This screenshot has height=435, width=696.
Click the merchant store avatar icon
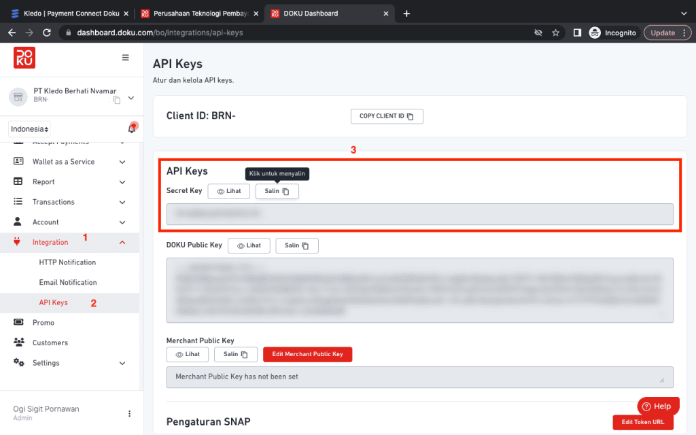(x=18, y=97)
